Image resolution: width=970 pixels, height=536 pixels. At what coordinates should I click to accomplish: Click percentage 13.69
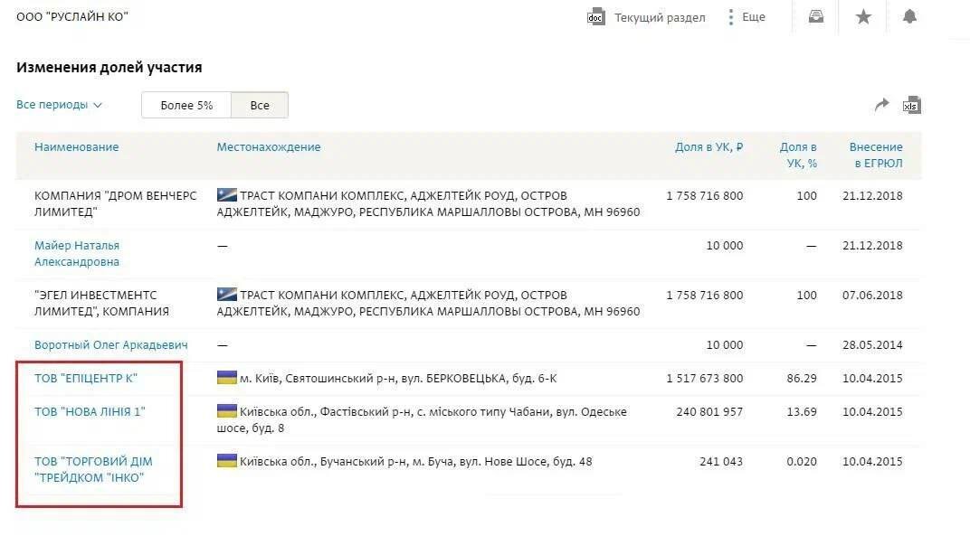tap(802, 412)
